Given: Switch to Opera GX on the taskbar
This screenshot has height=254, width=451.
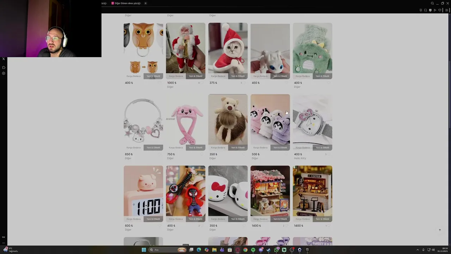Looking at the screenshot, I should 237,250.
